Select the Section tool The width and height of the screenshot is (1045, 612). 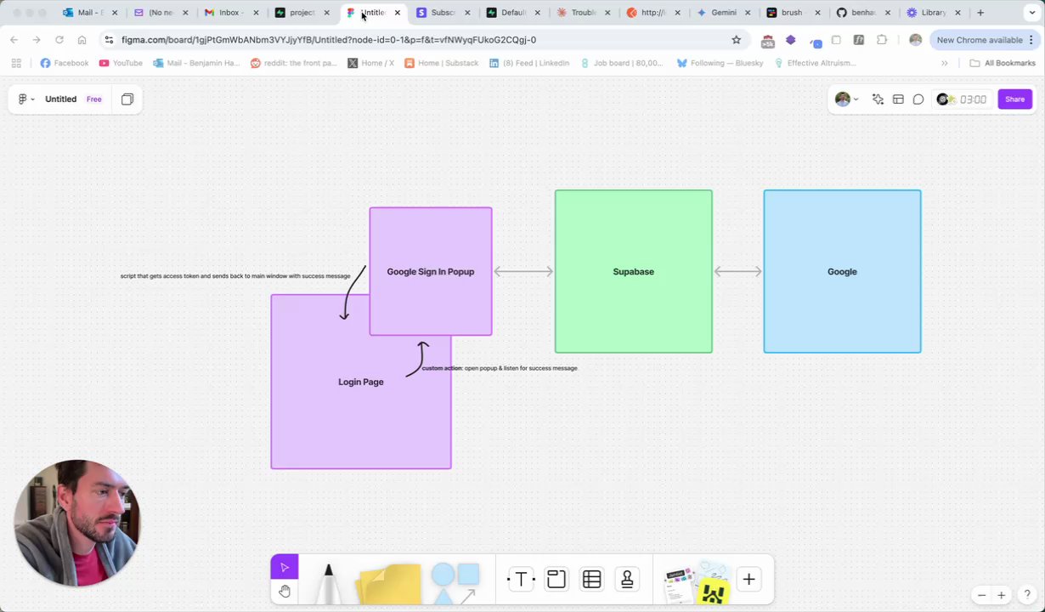pos(556,580)
